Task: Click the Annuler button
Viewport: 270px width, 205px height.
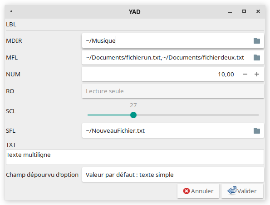Action: pyautogui.click(x=198, y=191)
